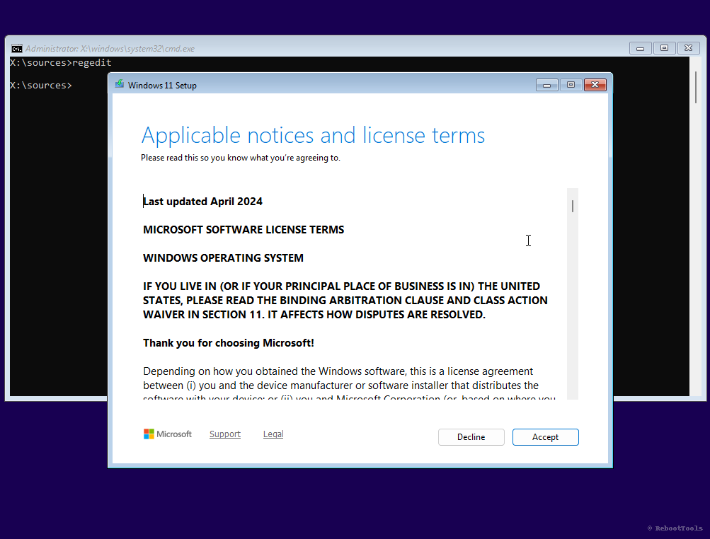Click the Decline button

click(471, 436)
